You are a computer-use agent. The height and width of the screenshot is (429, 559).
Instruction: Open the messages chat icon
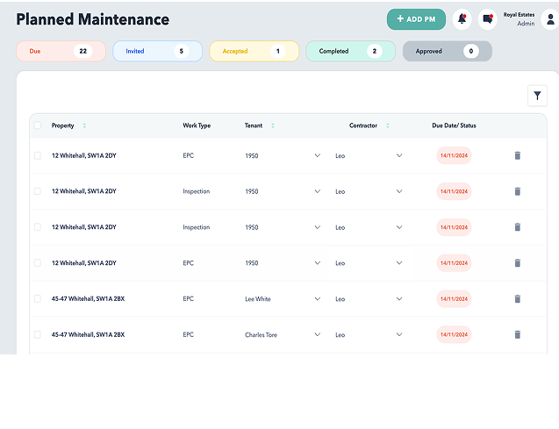click(488, 19)
